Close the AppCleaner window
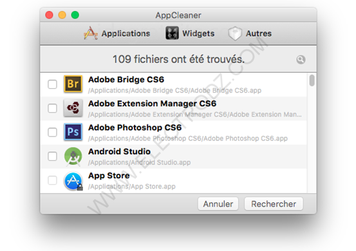356x251 pixels. pyautogui.click(x=49, y=15)
